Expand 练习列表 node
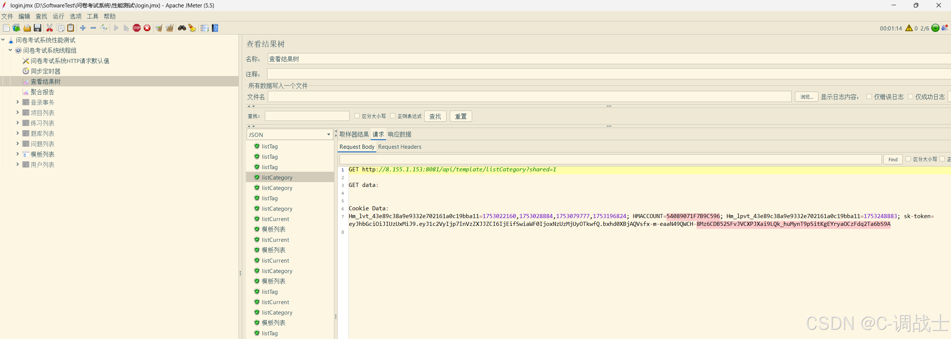The height and width of the screenshot is (339, 951). click(x=17, y=123)
